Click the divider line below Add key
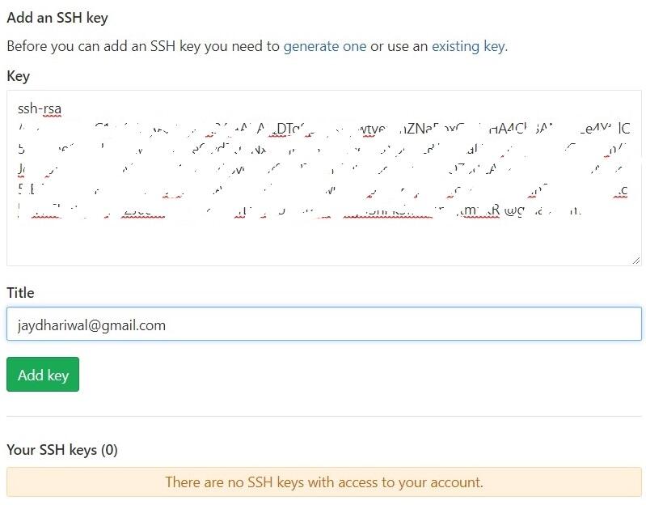646x505 pixels. (323, 416)
